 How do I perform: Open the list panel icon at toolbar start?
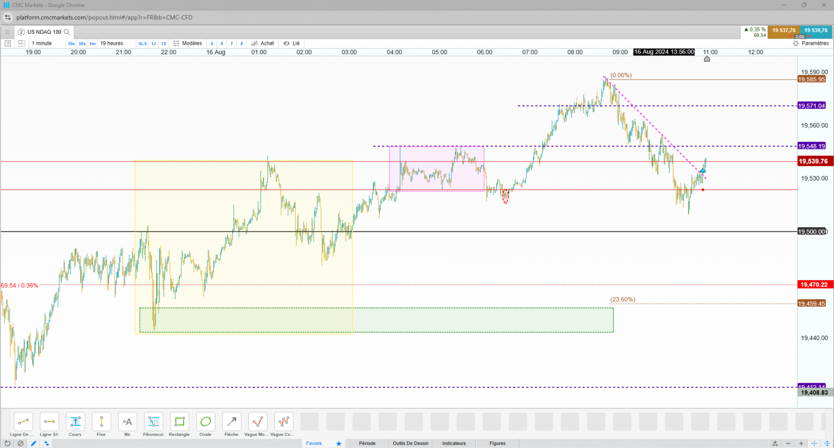click(7, 43)
